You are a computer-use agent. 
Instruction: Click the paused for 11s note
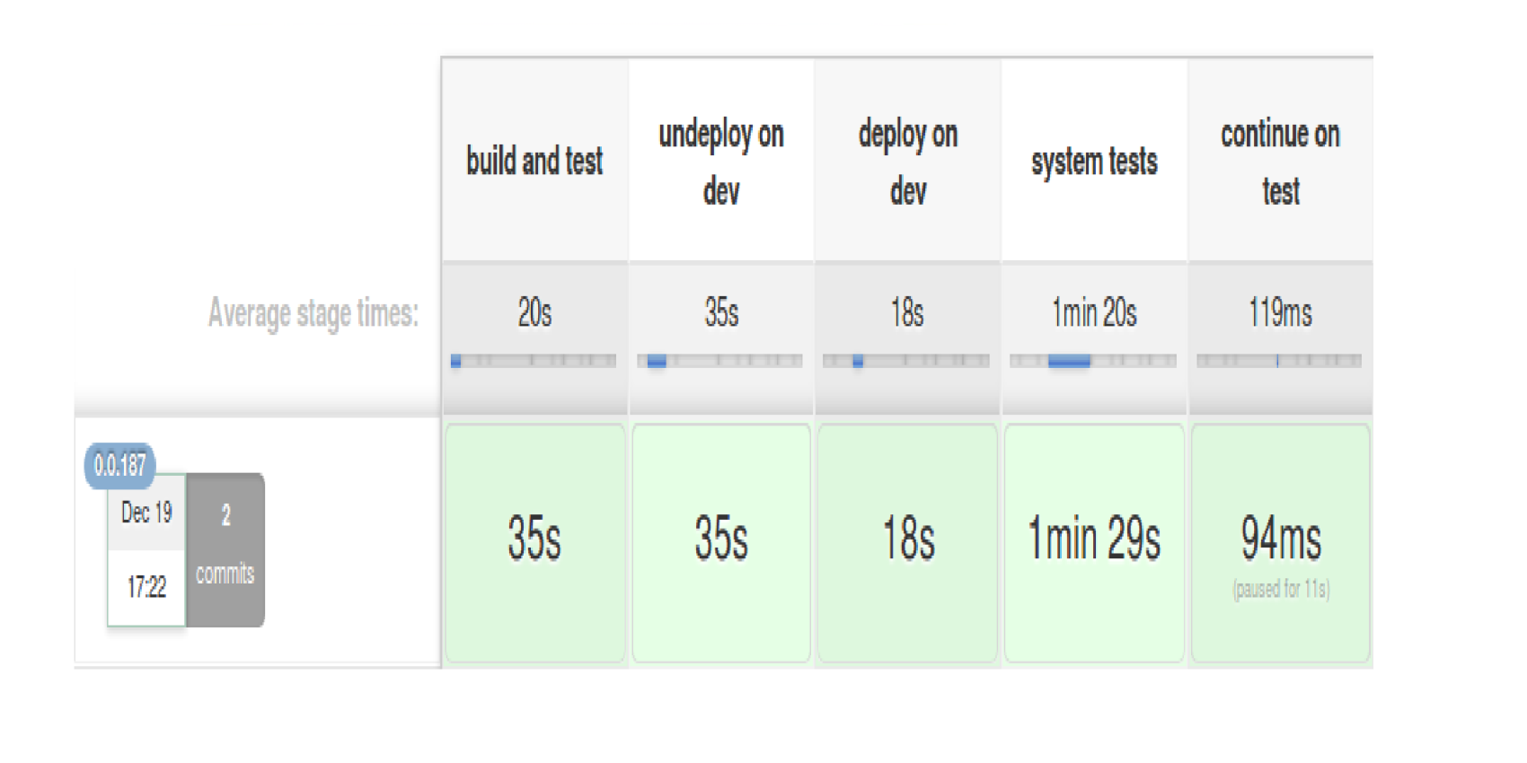(1281, 589)
